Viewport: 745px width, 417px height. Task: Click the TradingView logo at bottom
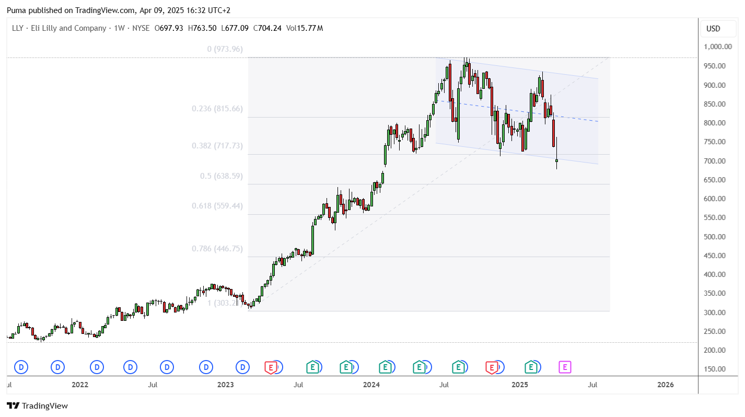point(37,406)
